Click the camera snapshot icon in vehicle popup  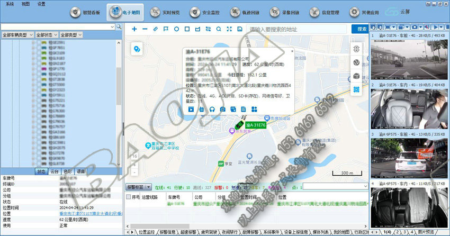point(222,109)
